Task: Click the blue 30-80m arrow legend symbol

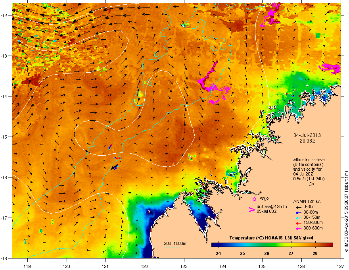Action: click(x=299, y=212)
